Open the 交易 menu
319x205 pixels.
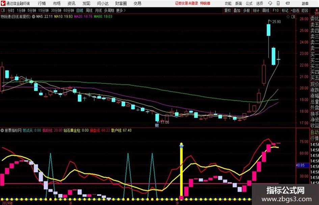(x=137, y=3)
